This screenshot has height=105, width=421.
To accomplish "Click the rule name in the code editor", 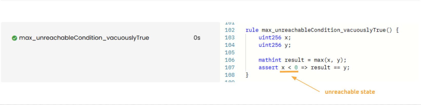I will [x=323, y=30].
